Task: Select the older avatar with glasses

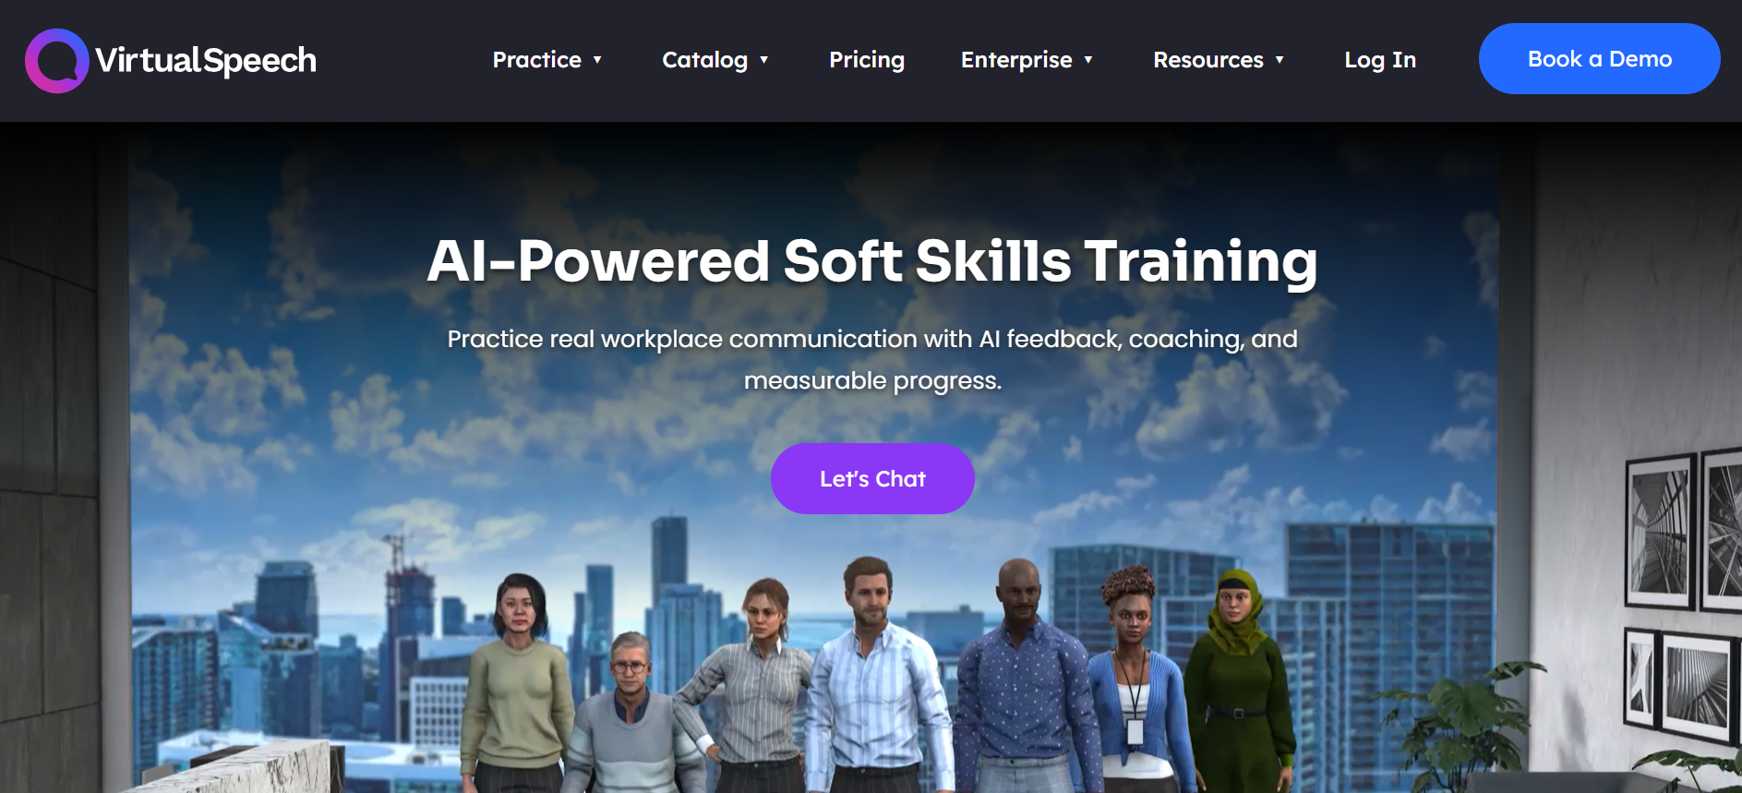Action: [x=632, y=715]
